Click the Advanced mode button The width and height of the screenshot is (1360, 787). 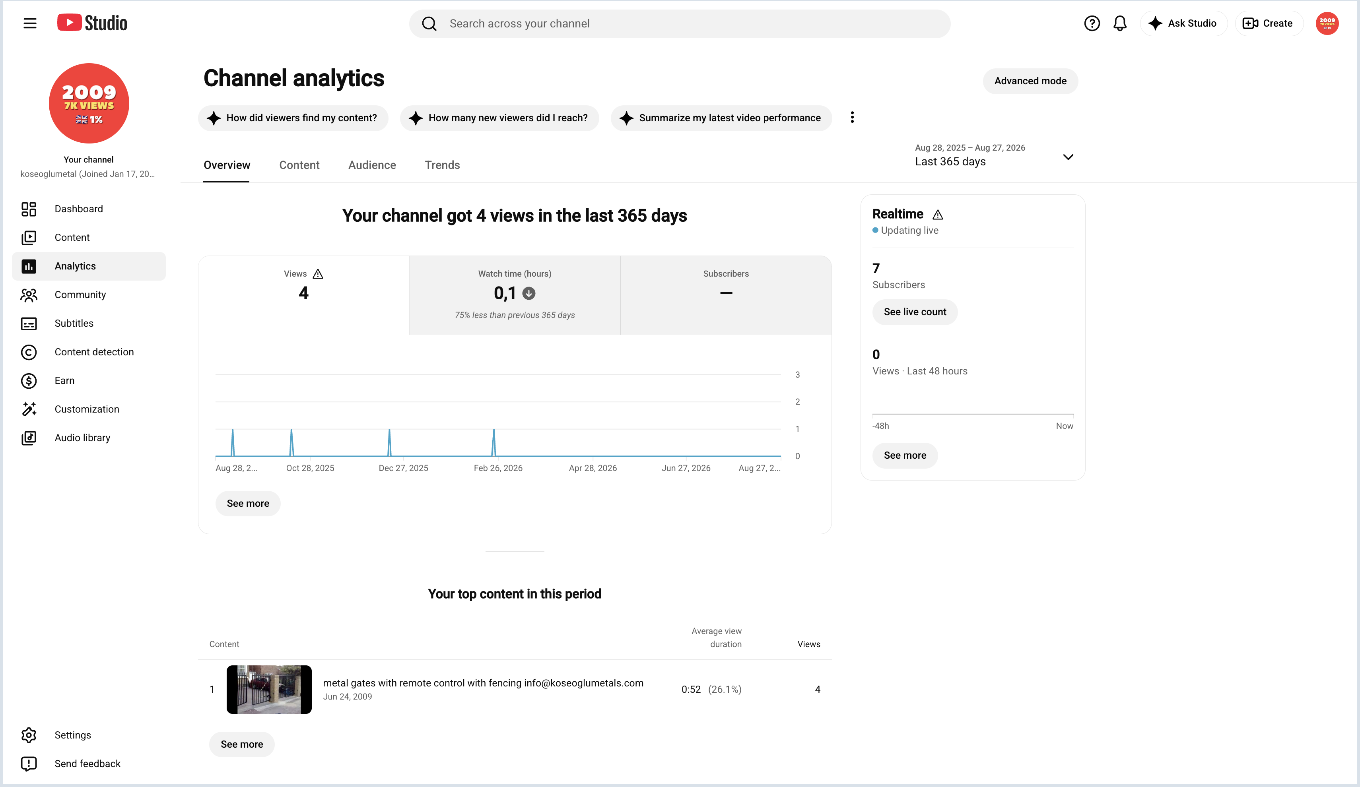(1030, 81)
